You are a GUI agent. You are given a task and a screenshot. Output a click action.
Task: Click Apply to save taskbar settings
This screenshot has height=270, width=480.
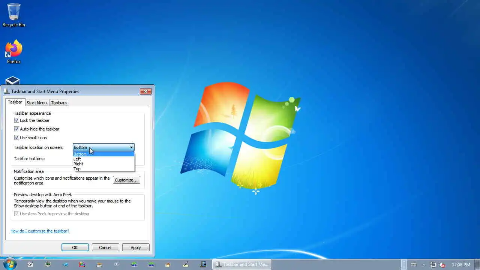coord(136,247)
